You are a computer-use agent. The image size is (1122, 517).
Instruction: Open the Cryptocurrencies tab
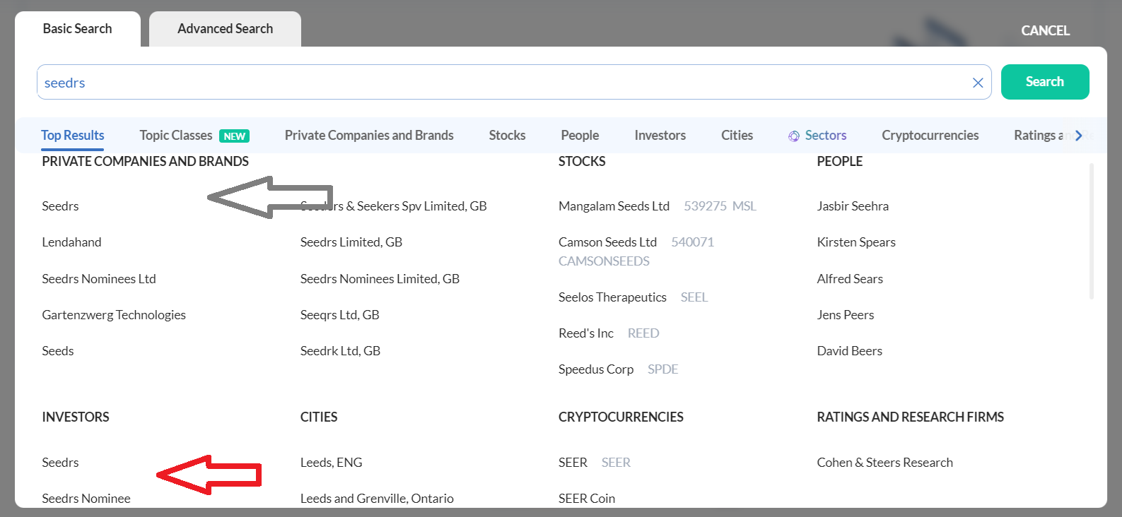pos(930,135)
